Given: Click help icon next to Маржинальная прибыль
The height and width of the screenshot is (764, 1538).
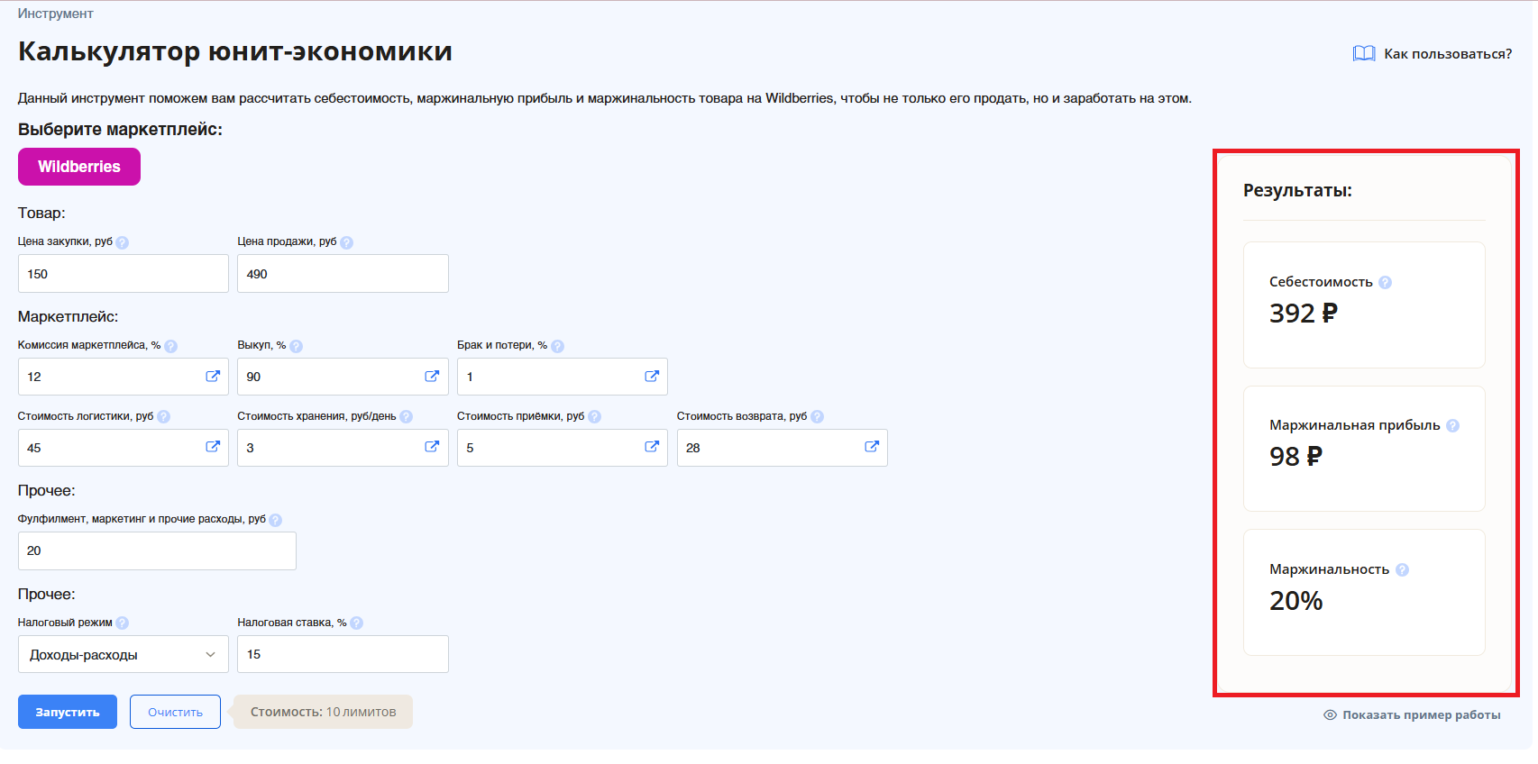Looking at the screenshot, I should point(1452,426).
